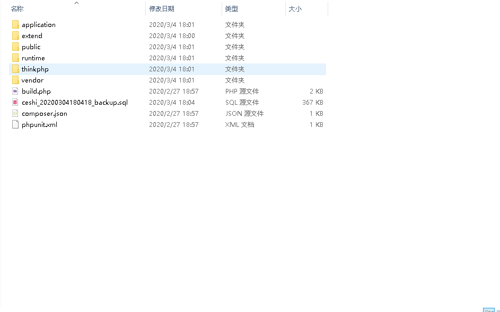
Task: Click the 类型 column header
Action: coord(231,8)
